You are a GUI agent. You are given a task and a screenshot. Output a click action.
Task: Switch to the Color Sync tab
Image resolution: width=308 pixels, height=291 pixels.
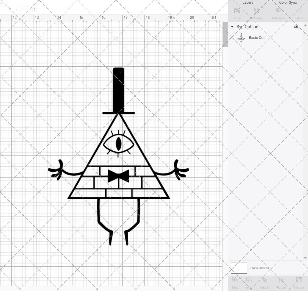point(288,2)
